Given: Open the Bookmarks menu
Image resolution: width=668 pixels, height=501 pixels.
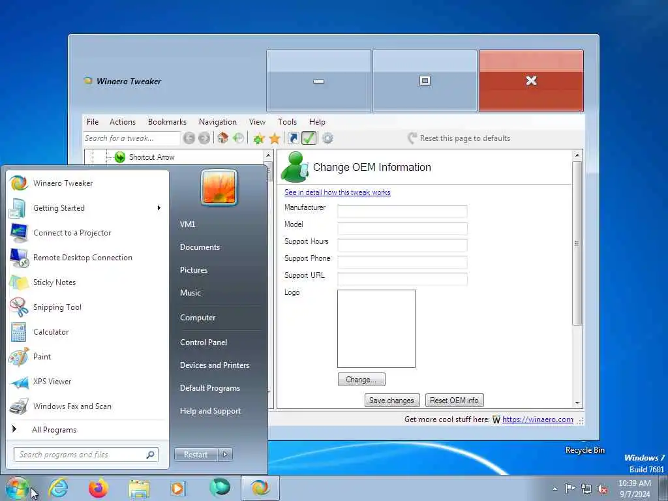Looking at the screenshot, I should pyautogui.click(x=167, y=122).
